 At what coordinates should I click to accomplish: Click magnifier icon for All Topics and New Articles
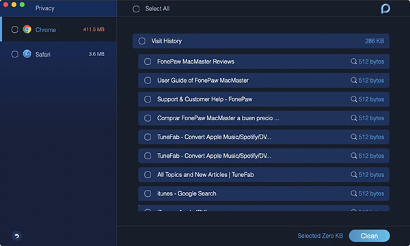353,175
